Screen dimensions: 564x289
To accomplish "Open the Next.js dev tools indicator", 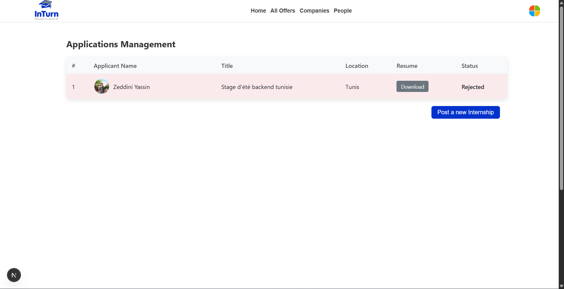I will [x=14, y=275].
